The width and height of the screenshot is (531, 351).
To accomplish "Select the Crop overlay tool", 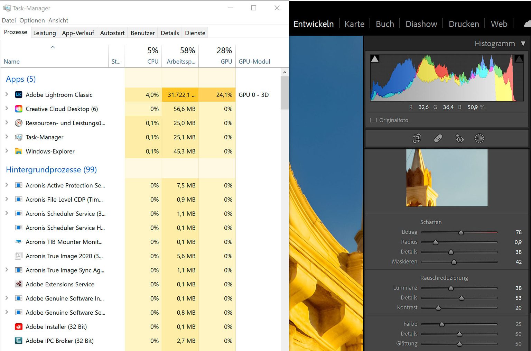I will [417, 139].
